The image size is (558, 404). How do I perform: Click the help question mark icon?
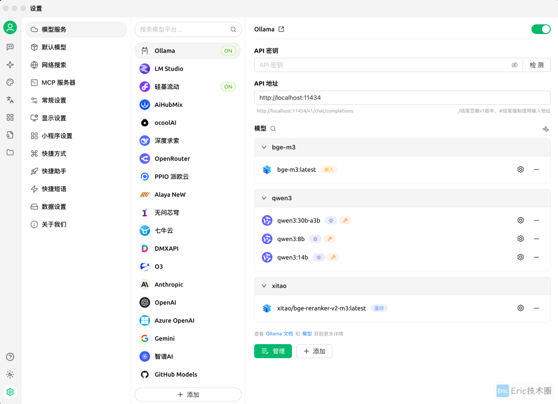(x=10, y=357)
